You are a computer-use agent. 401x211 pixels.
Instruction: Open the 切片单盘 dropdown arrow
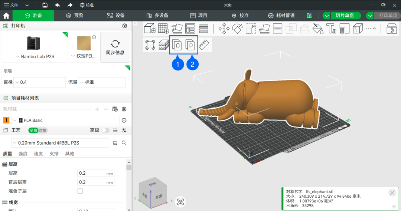coord(327,16)
